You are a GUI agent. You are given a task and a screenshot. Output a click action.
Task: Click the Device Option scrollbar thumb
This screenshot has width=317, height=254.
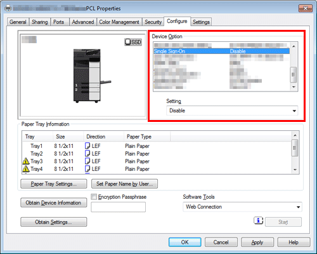coord(294,74)
